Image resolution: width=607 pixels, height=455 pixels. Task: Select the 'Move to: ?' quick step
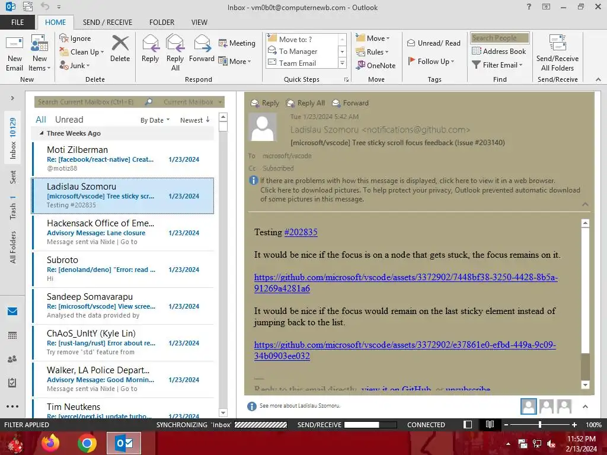click(302, 39)
